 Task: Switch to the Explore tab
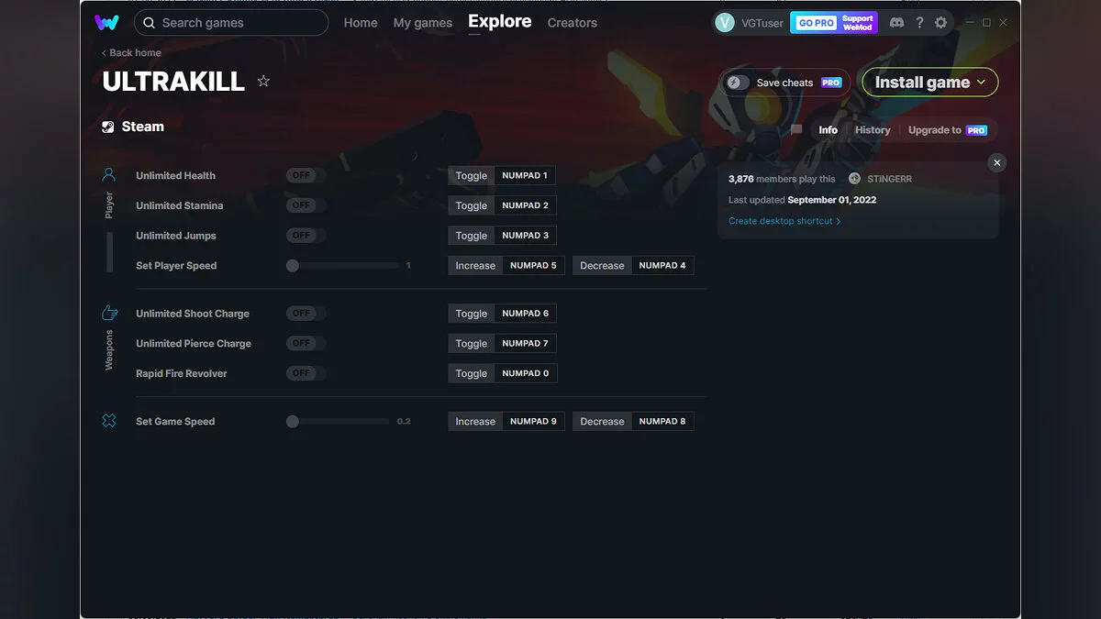pos(500,22)
